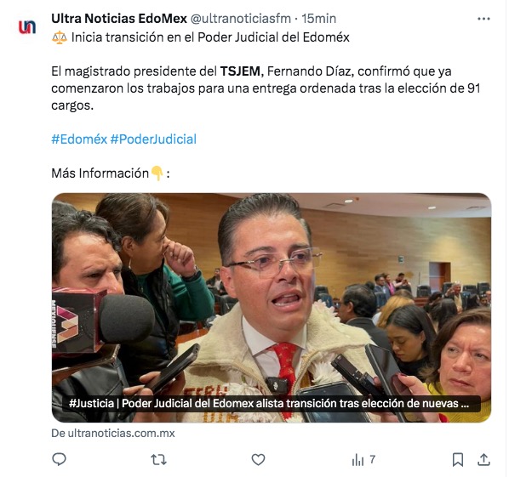Open the three-dot more options menu
509x477 pixels.
(x=483, y=19)
